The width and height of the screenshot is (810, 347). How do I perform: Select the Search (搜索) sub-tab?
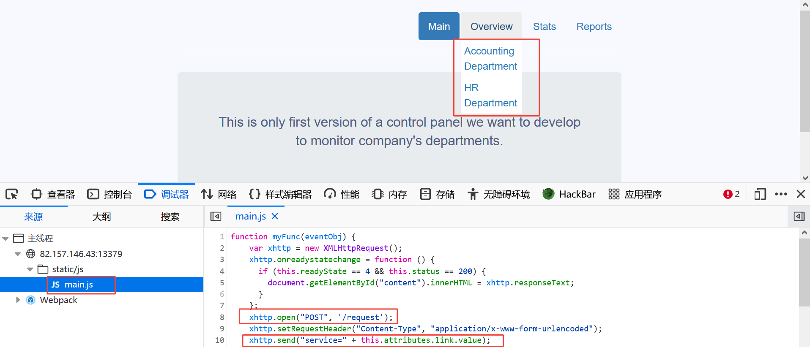click(x=170, y=217)
